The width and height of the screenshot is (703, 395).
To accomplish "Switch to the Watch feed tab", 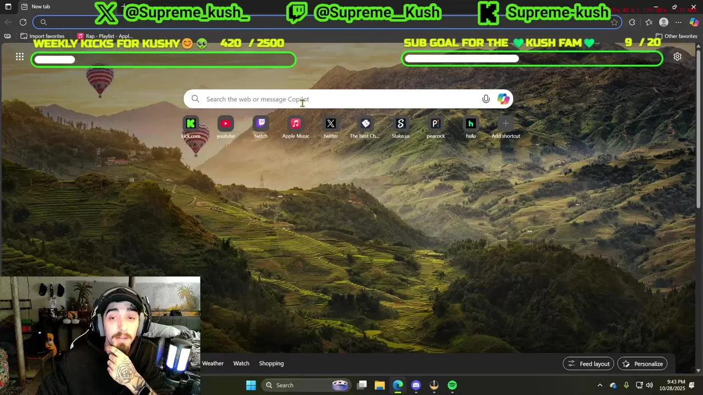I will coord(241,363).
